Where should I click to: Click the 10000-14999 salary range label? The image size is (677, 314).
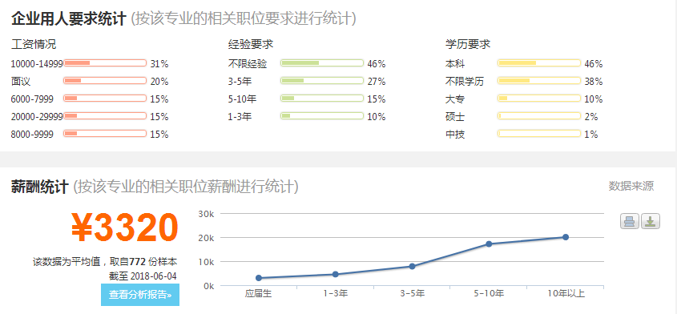(37, 64)
